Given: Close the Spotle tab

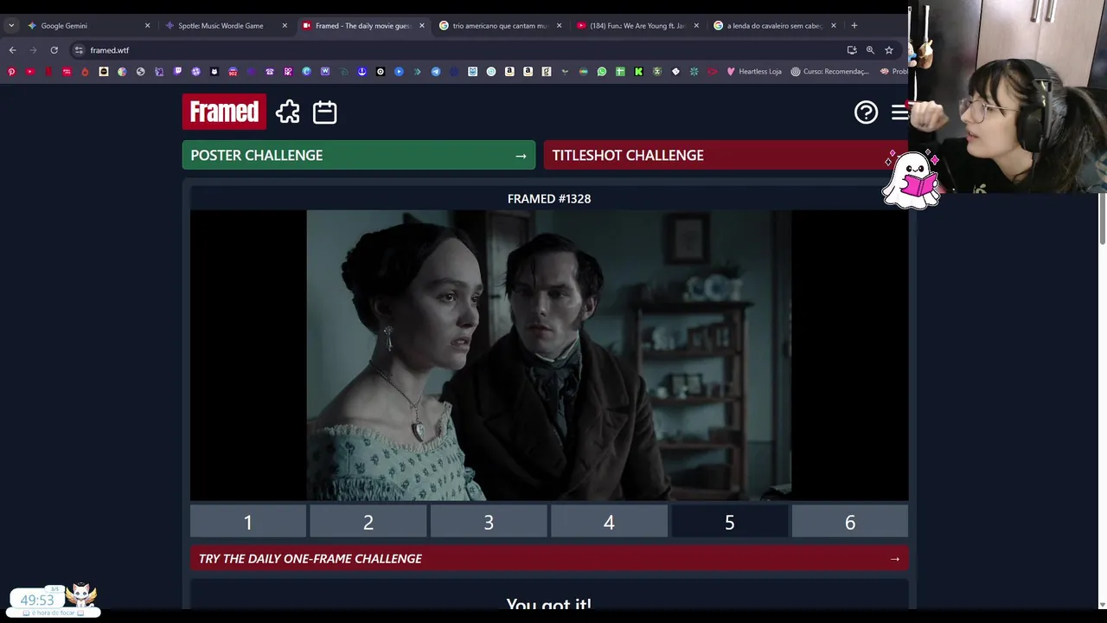Looking at the screenshot, I should click(285, 25).
